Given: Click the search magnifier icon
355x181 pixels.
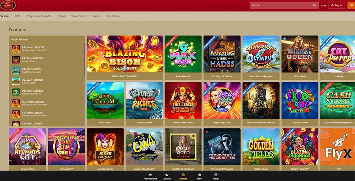Looking at the screenshot, I should [314, 5].
